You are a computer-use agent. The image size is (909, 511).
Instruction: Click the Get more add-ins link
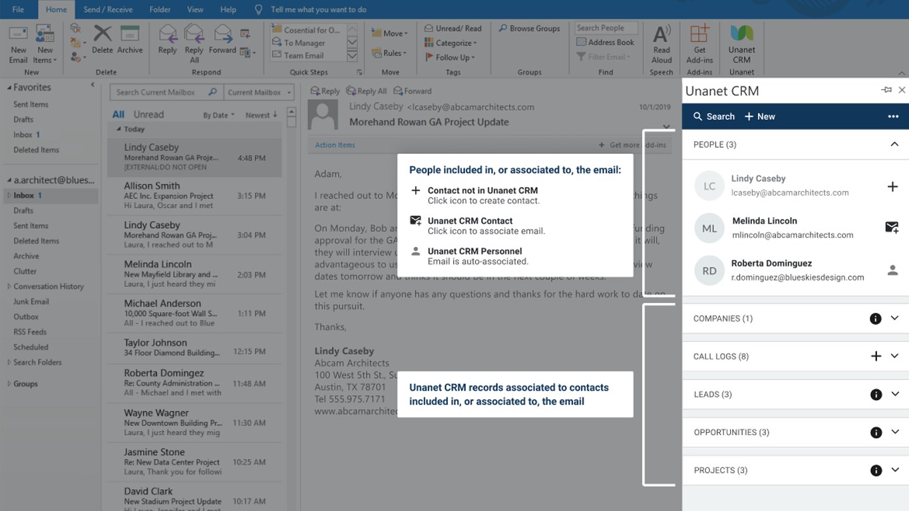pyautogui.click(x=633, y=145)
